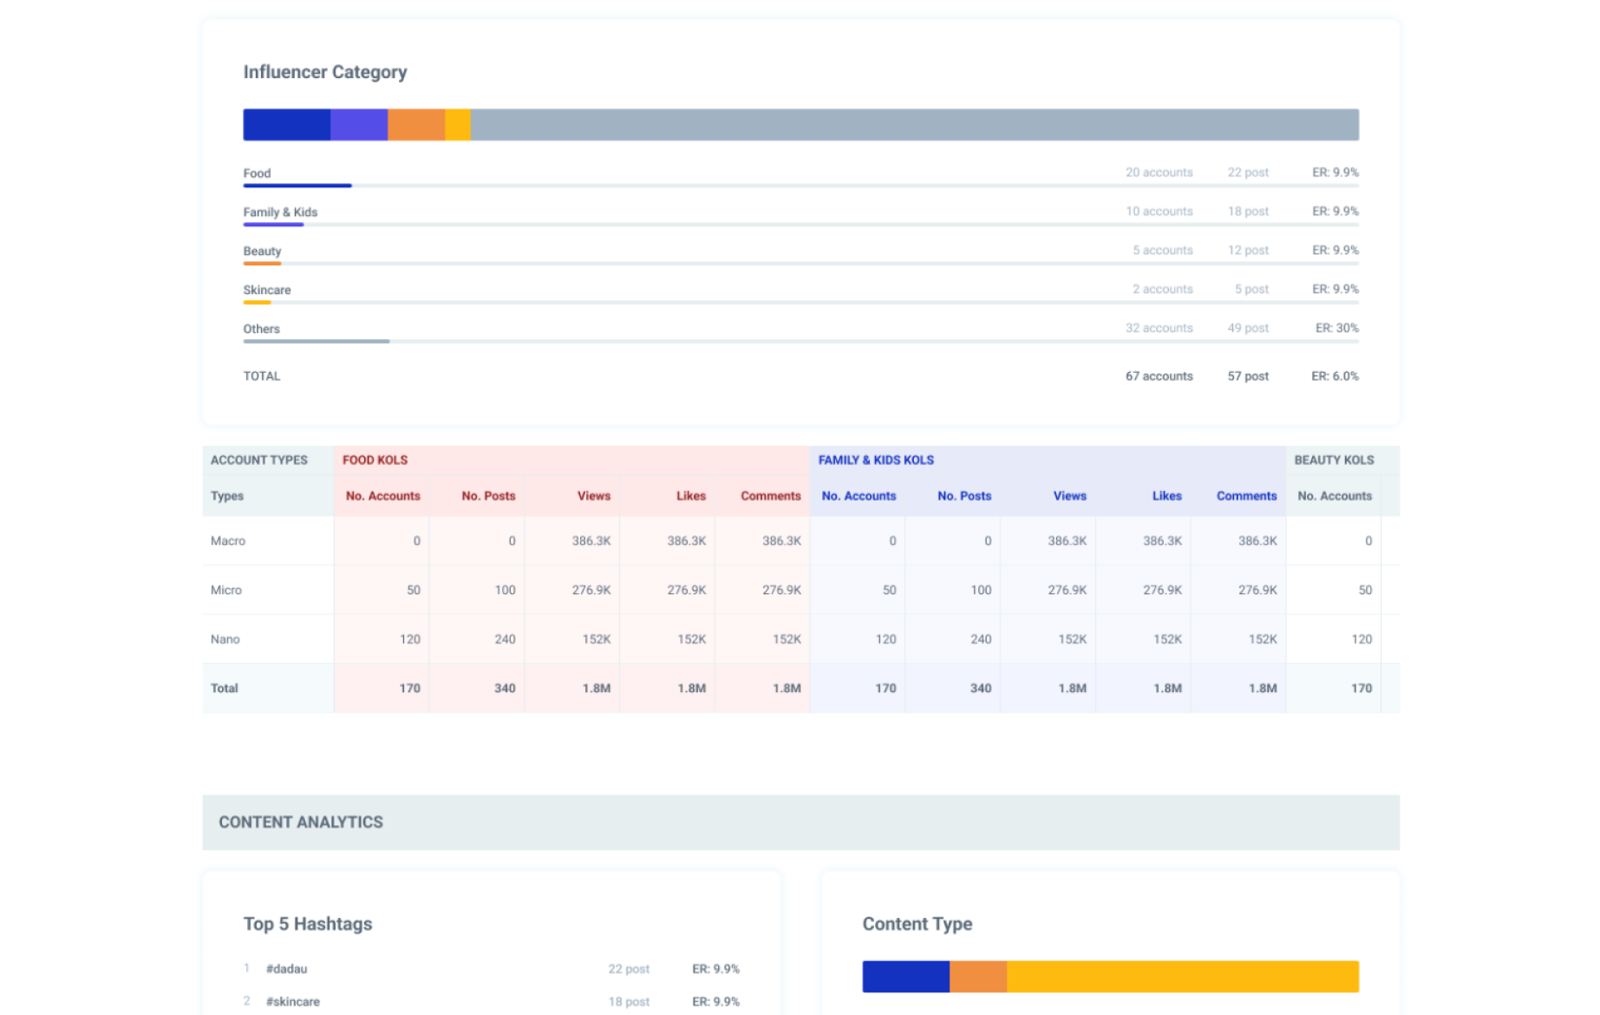Screen dimensions: 1600x1015
Task: Select the Macro row label in the table
Action: pos(228,541)
